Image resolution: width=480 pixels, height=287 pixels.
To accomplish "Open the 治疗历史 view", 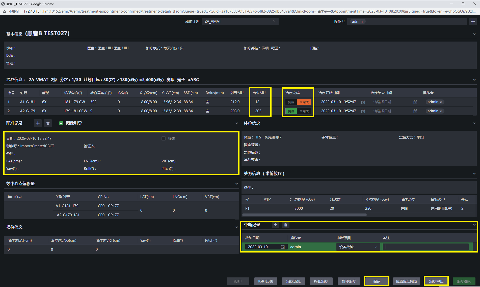I will click(293, 281).
